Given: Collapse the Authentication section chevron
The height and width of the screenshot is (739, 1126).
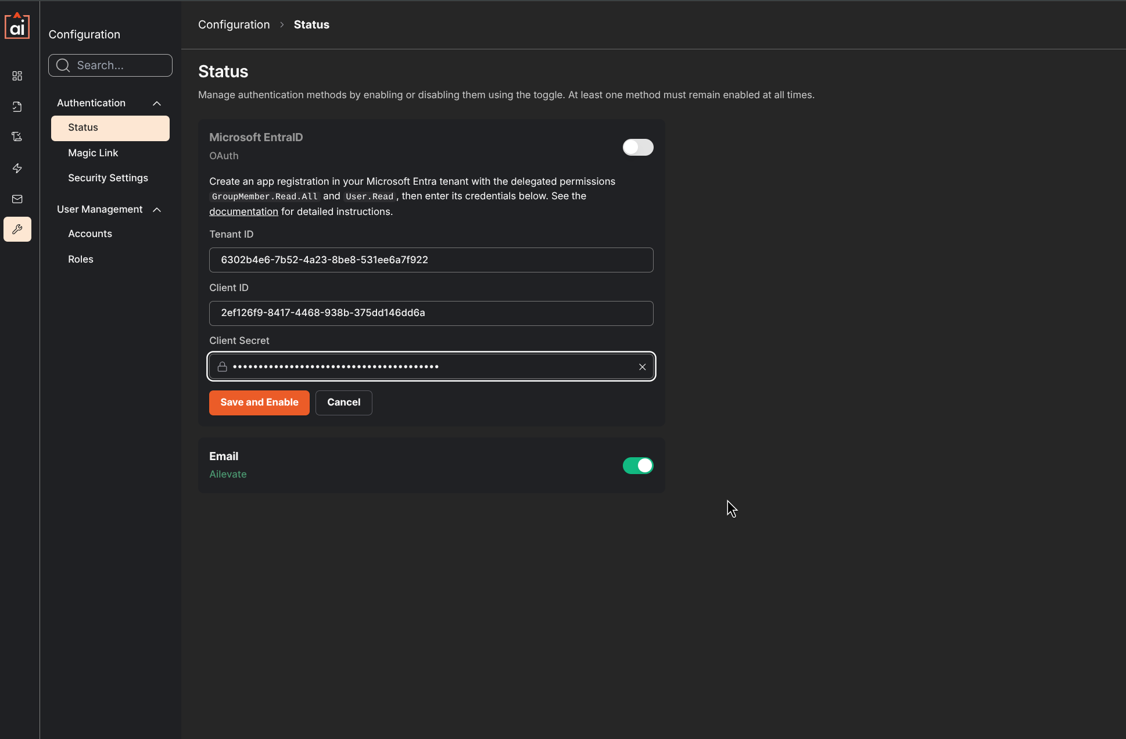Looking at the screenshot, I should (157, 103).
